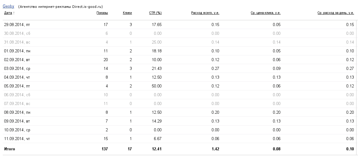The width and height of the screenshot is (358, 157).
Task: Sort by Показы column header
Action: click(x=102, y=13)
